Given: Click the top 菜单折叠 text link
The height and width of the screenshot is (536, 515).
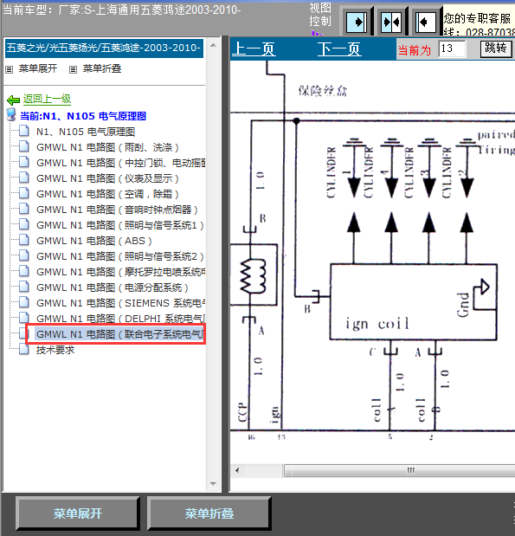Looking at the screenshot, I should [102, 68].
